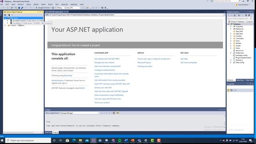
Task: Select the Views folder in Solution Explorer
Action: (238, 48)
